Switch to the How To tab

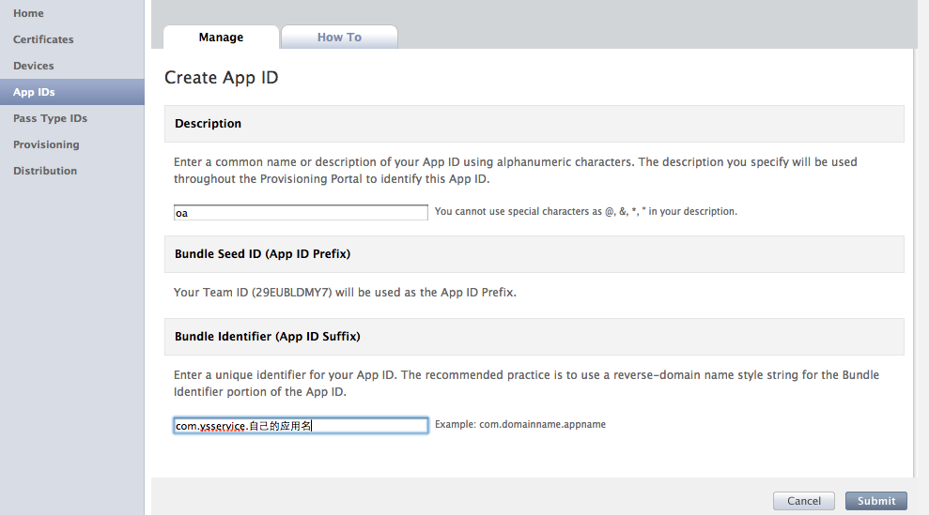tap(339, 38)
